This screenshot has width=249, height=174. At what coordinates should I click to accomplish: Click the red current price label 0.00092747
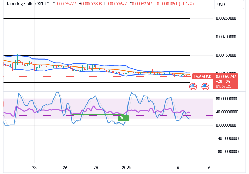tap(226, 76)
